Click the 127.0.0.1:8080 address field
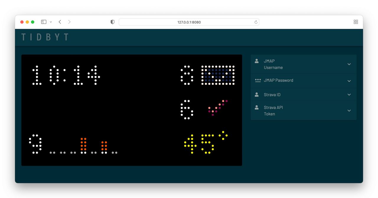This screenshot has width=378, height=198. pyautogui.click(x=189, y=22)
